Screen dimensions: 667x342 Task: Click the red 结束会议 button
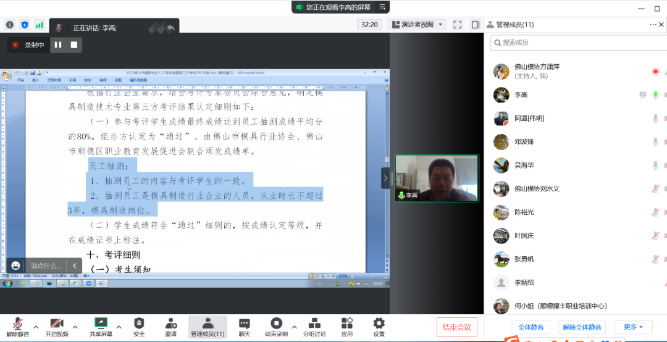457,327
